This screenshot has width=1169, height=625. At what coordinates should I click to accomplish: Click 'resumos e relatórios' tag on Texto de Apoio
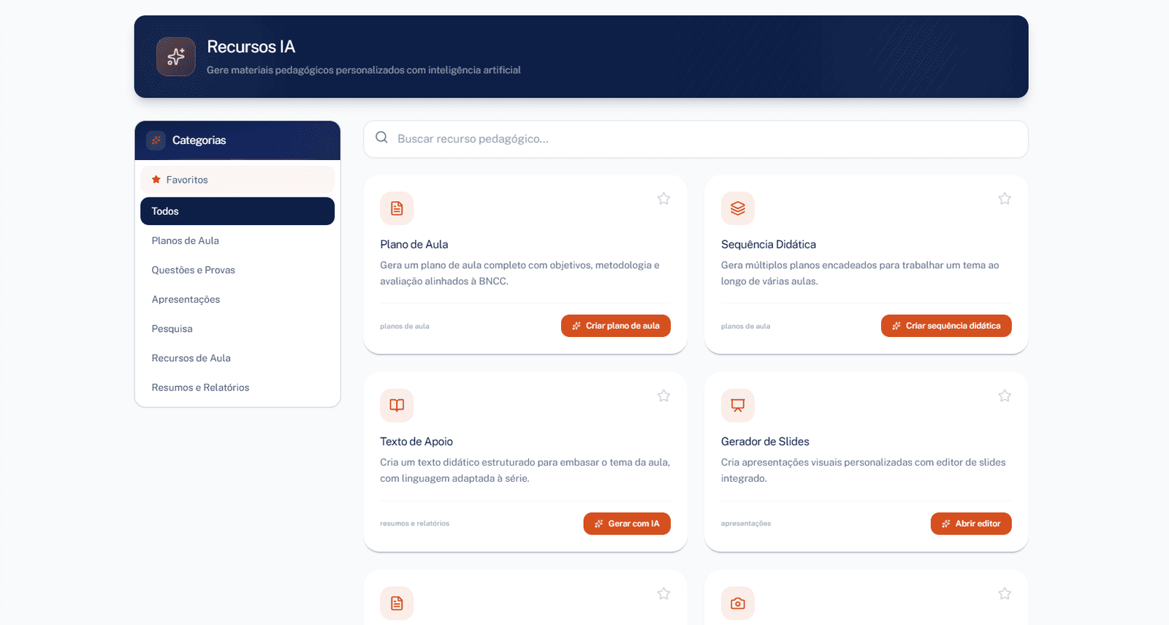(415, 523)
